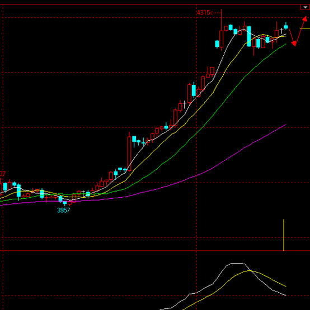
Task: Click the yellow vertical volume bar
Action: pyautogui.click(x=284, y=235)
